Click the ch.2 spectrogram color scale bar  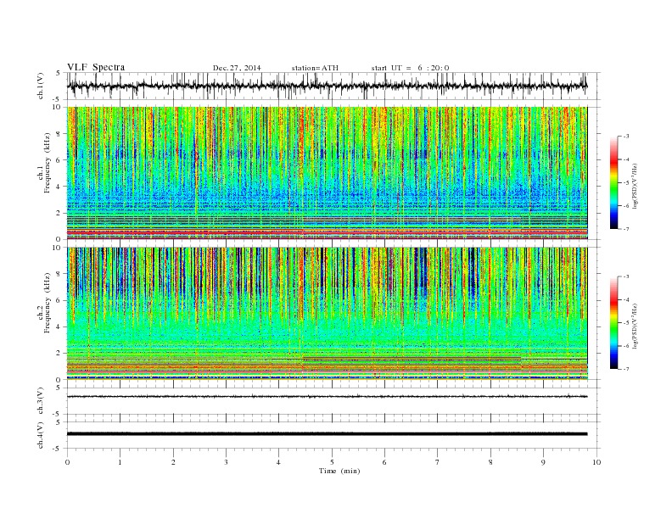tap(613, 323)
